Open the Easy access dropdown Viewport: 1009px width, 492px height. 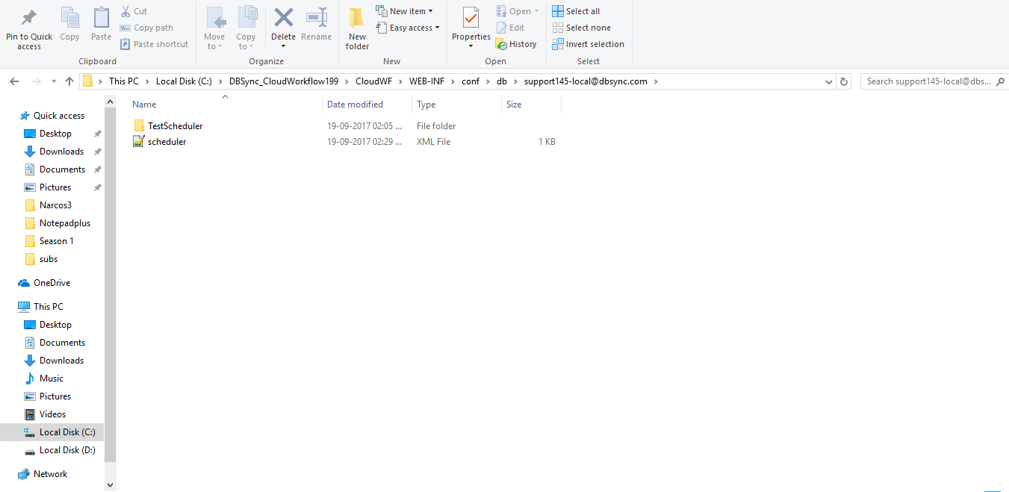(408, 28)
